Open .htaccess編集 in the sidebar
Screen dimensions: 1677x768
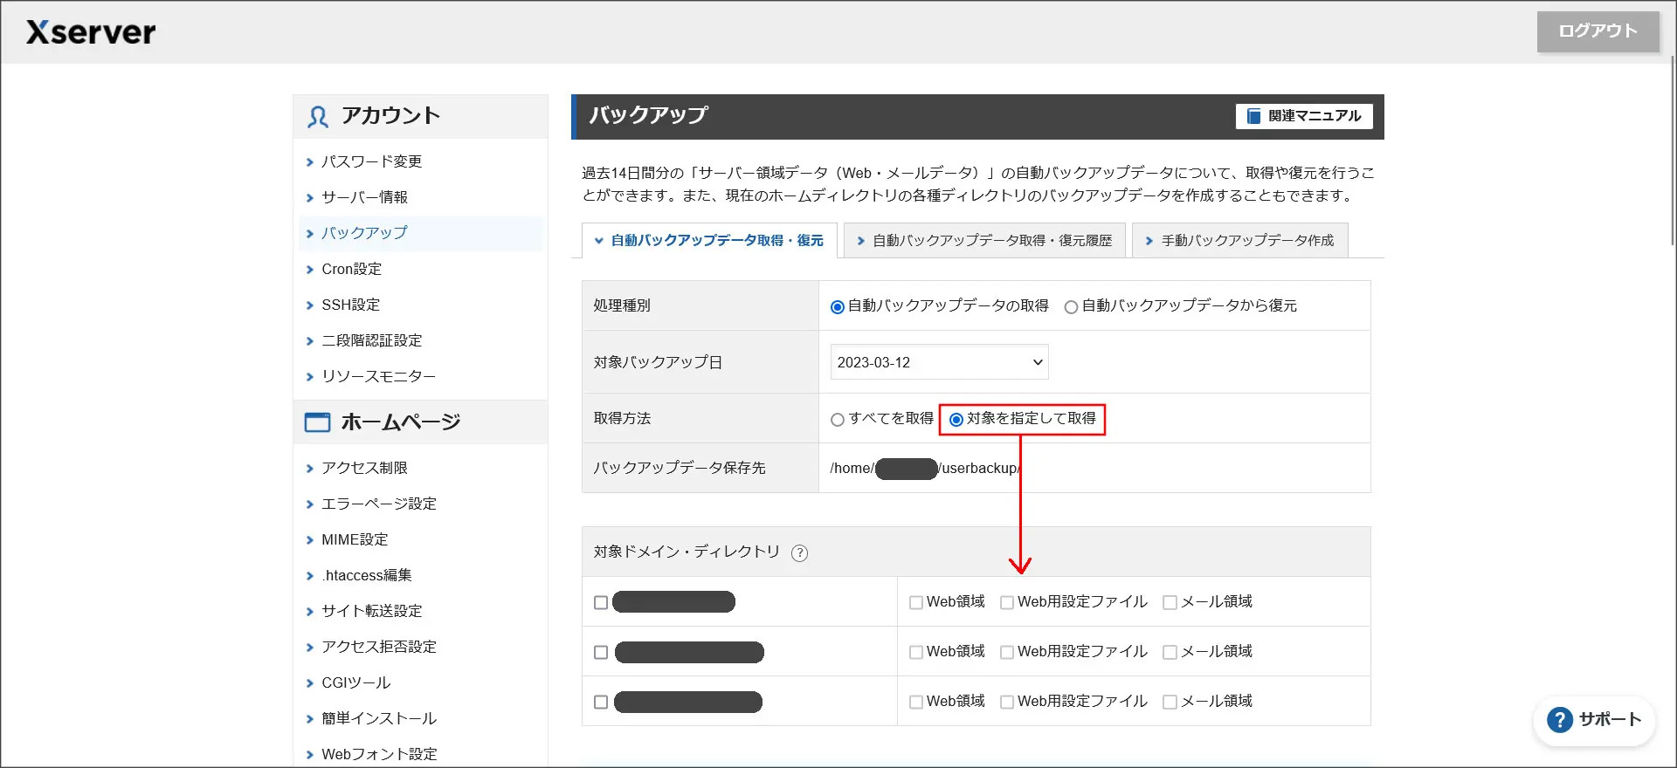pyautogui.click(x=366, y=575)
